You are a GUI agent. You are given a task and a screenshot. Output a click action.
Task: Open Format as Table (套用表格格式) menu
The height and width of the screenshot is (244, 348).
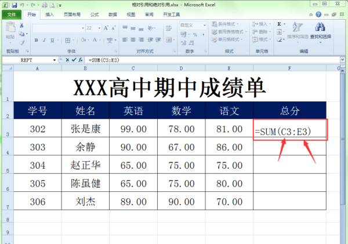229,32
